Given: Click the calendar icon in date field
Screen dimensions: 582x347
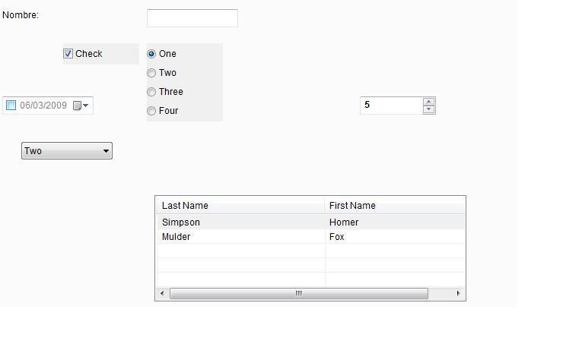Looking at the screenshot, I should pyautogui.click(x=77, y=106).
